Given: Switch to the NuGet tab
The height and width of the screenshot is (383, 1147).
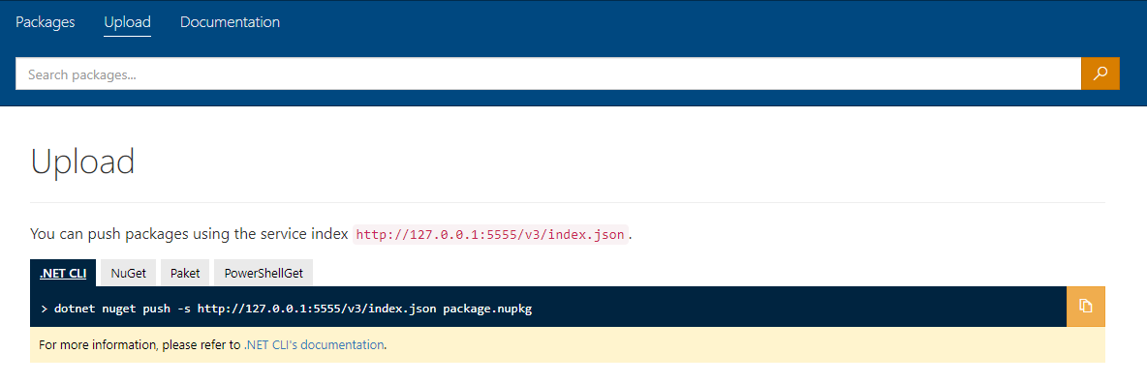Looking at the screenshot, I should click(129, 274).
